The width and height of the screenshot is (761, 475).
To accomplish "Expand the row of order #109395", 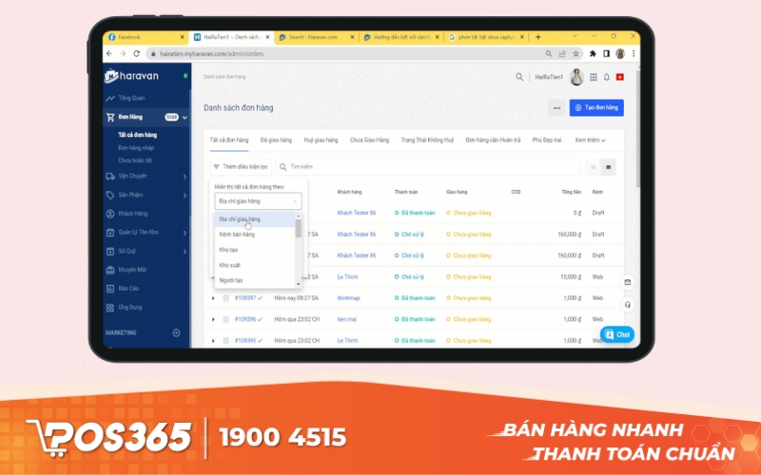I will click(x=213, y=341).
